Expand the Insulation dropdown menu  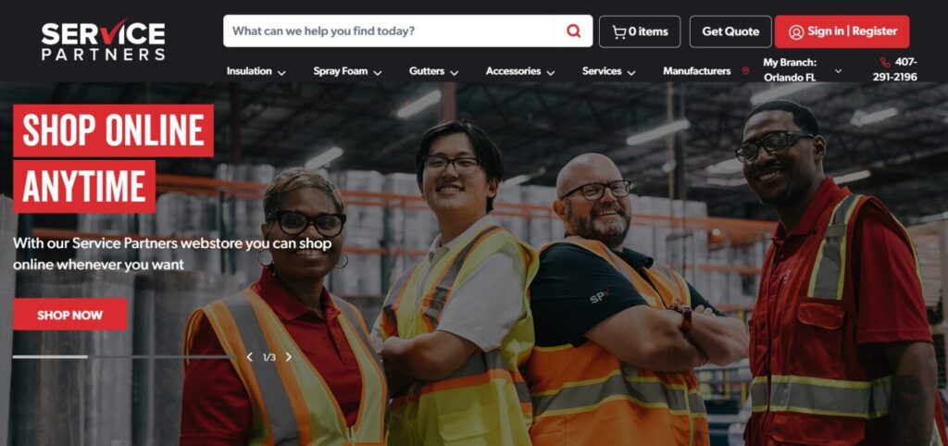[x=256, y=71]
